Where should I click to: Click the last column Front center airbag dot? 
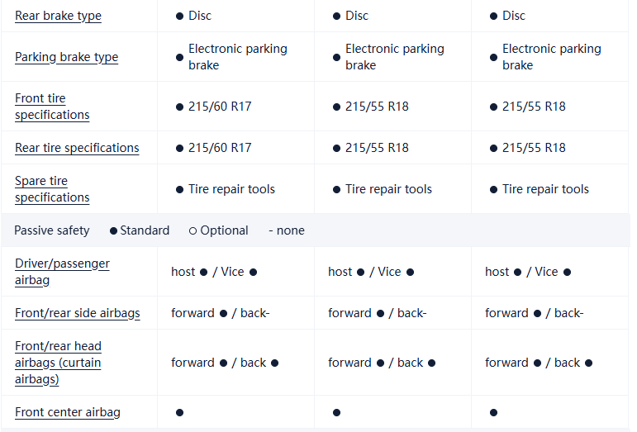[493, 412]
